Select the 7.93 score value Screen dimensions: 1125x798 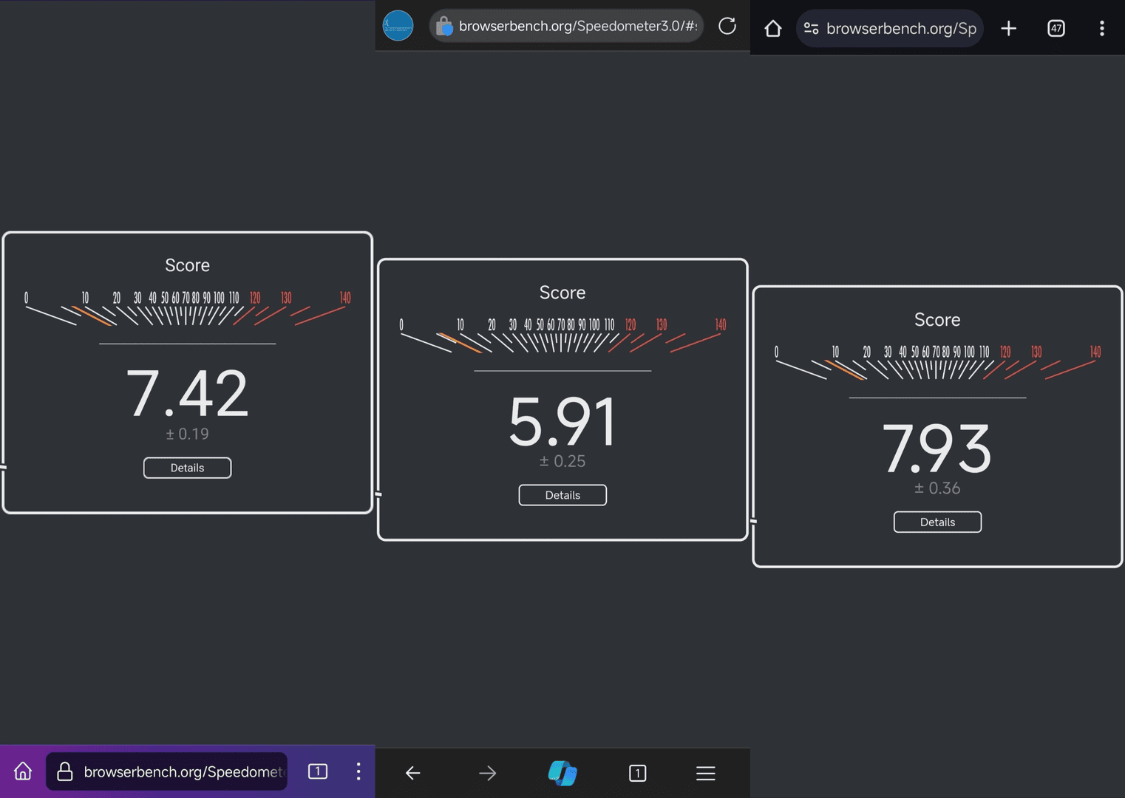coord(937,448)
